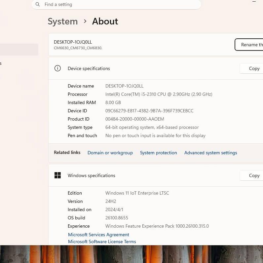Image resolution: width=263 pixels, height=263 pixels.
Task: Click Installed on value 2024/4/1
Action: 114,209
